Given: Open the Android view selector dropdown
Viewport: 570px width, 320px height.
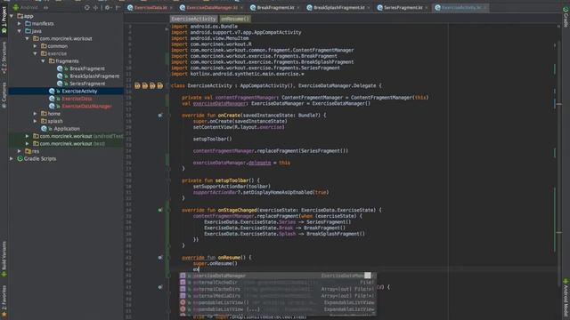Looking at the screenshot, I should [x=30, y=7].
